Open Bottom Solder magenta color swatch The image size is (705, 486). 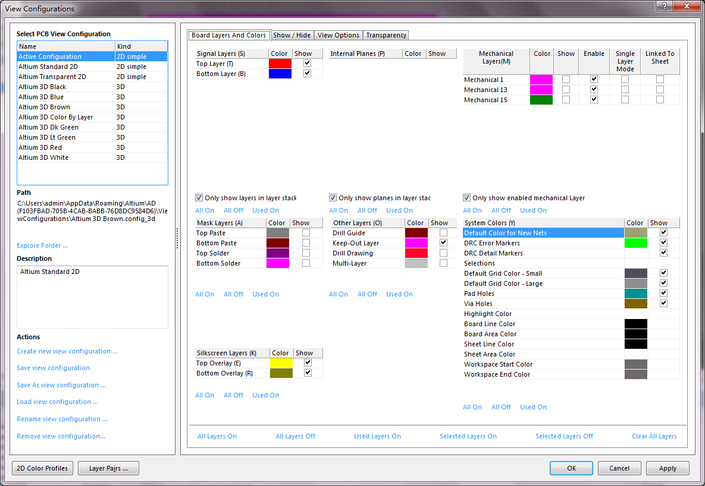[278, 263]
